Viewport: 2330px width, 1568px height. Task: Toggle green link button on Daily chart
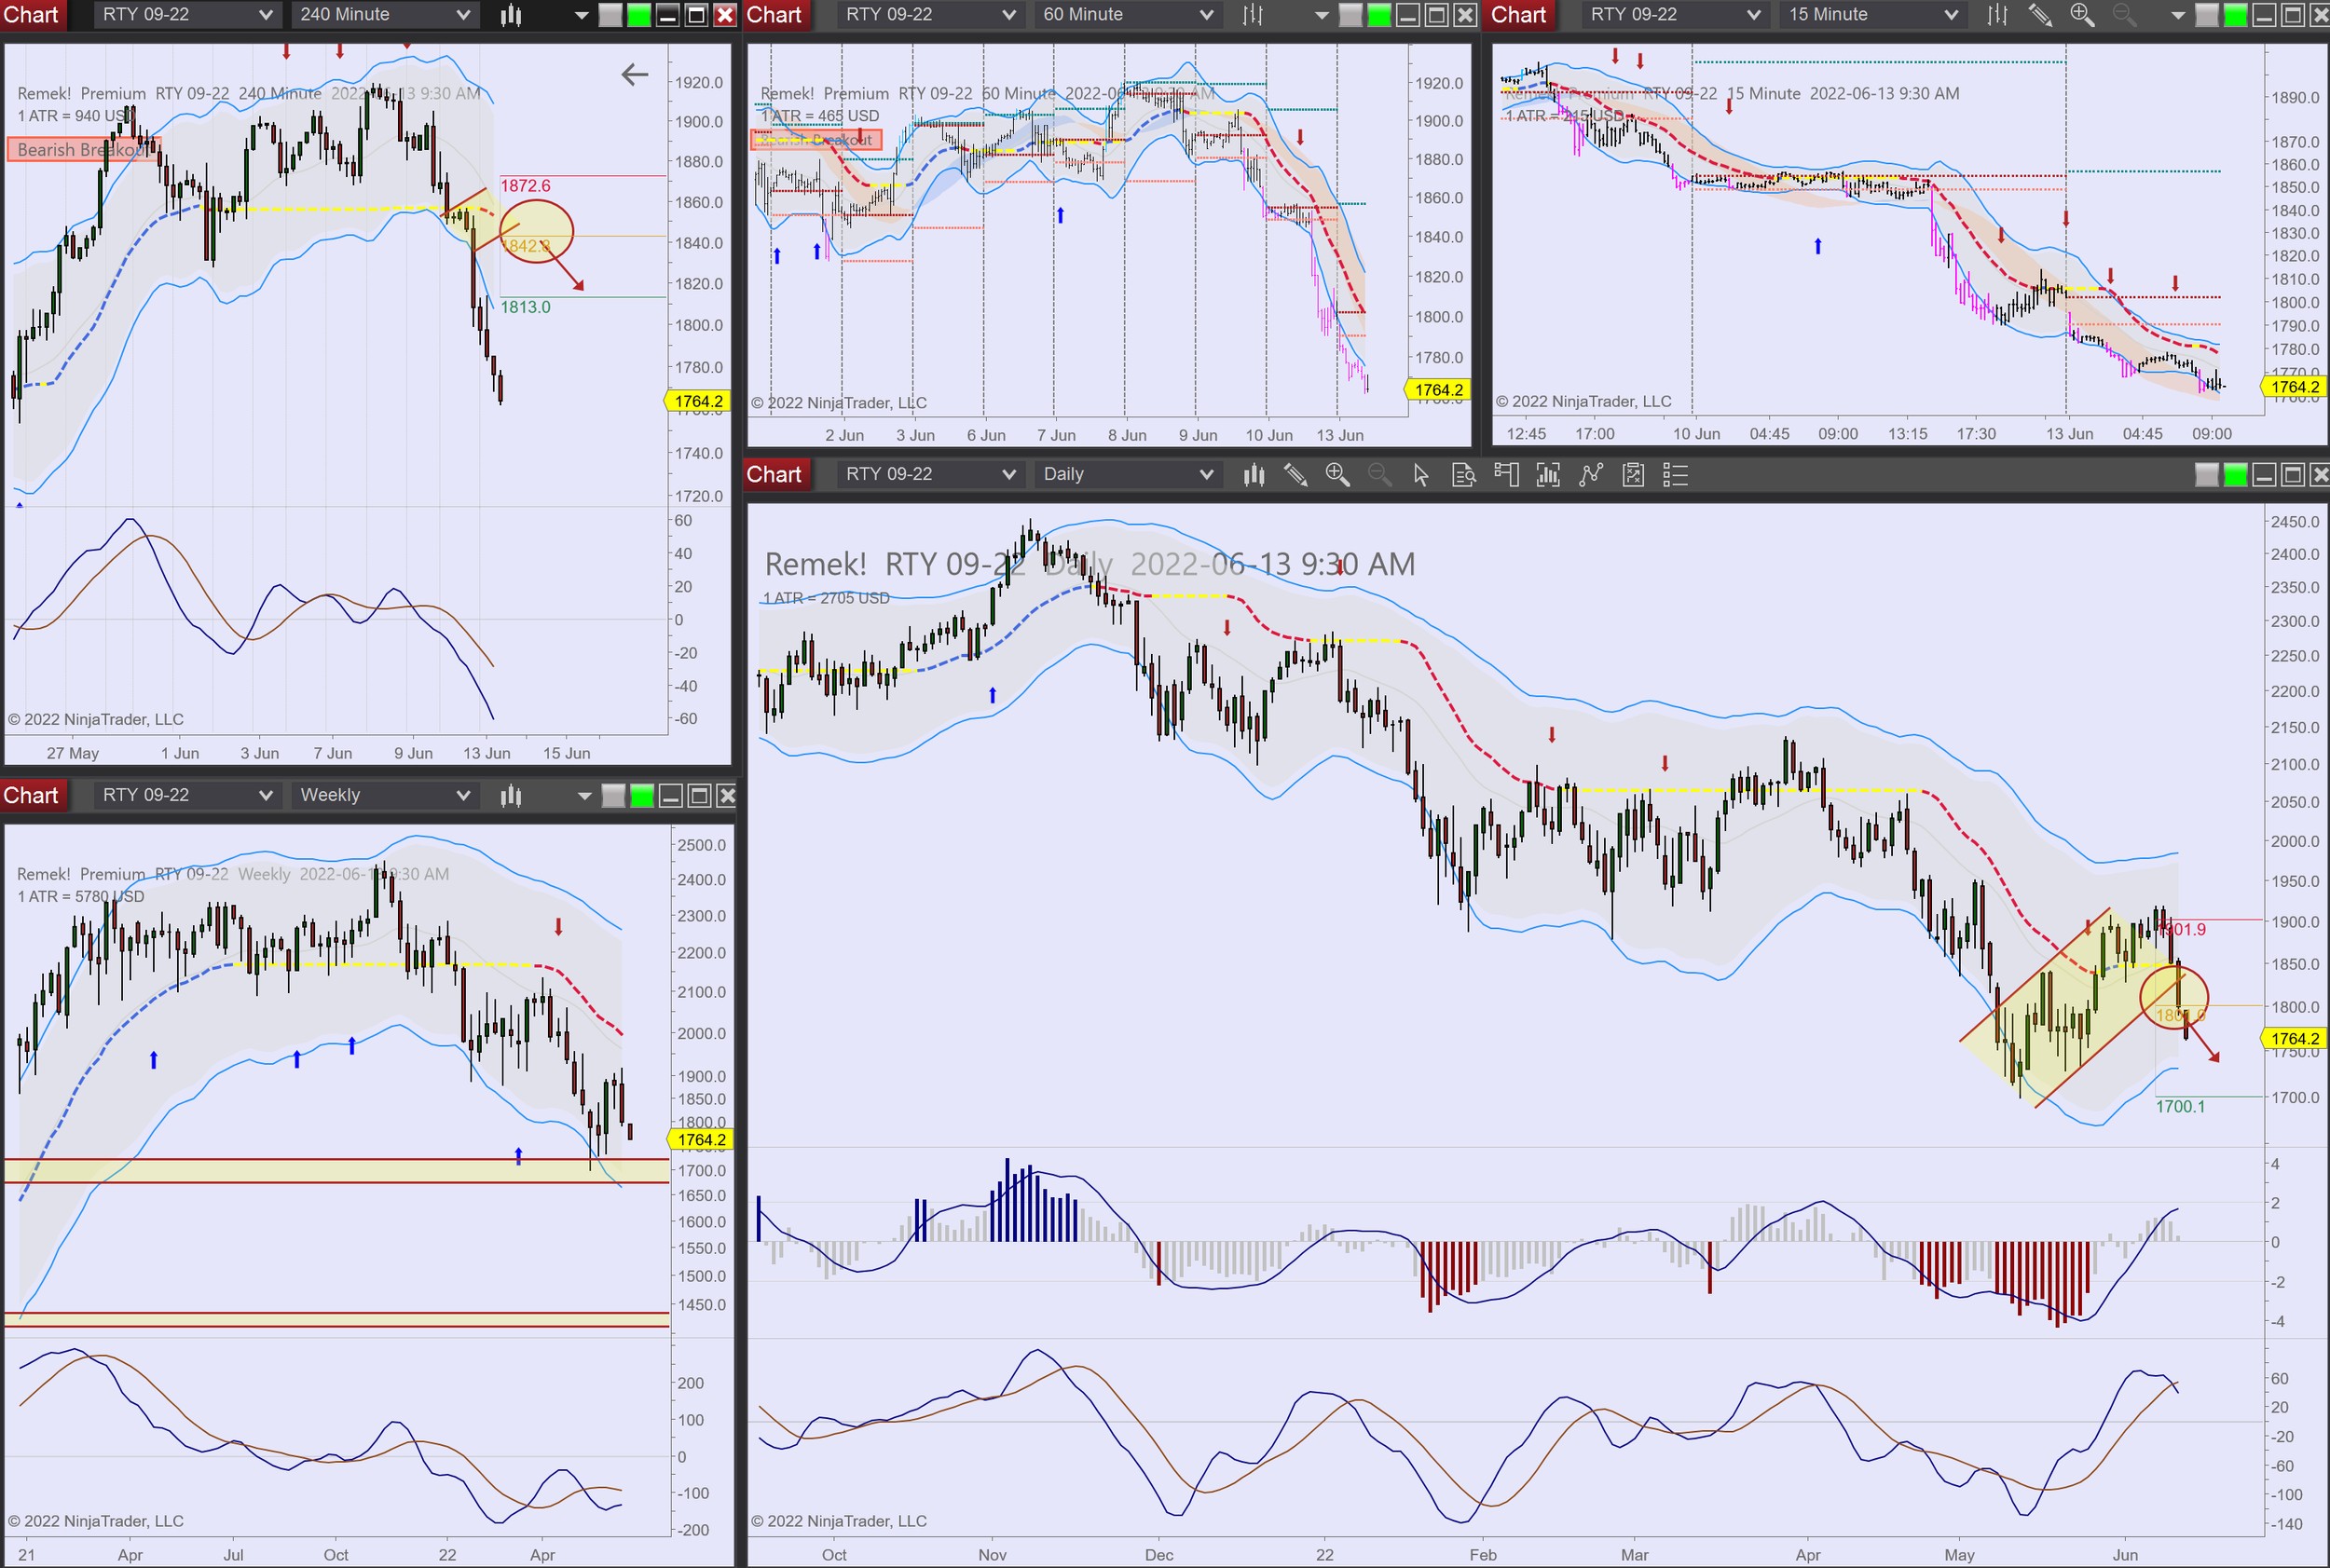coord(2235,475)
